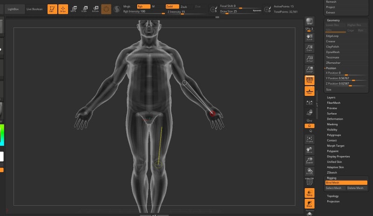Activate the Edit mode button
Image resolution: width=373 pixels, height=216 pixels.
[53, 9]
